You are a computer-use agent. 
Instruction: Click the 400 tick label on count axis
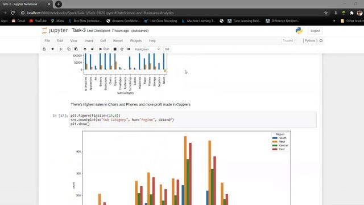78,151
